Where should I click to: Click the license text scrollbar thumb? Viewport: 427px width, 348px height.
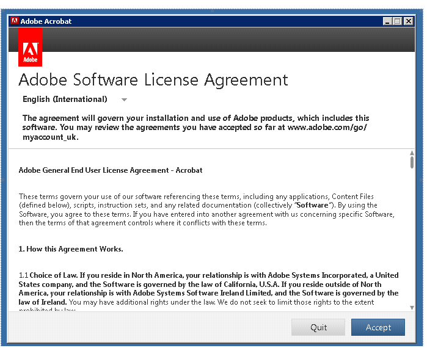(412, 161)
